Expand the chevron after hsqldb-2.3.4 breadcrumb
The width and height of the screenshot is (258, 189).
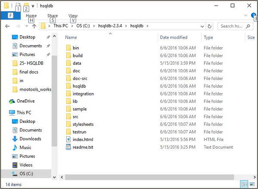point(126,26)
